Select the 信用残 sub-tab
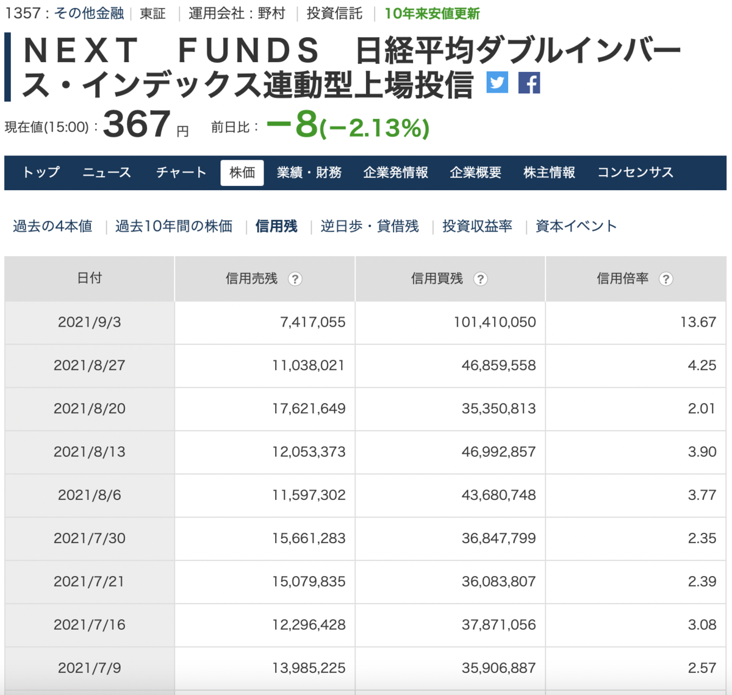 (x=276, y=226)
